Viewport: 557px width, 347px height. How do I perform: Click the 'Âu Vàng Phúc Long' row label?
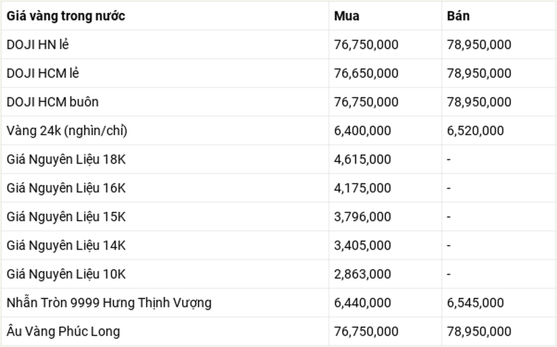(x=63, y=332)
